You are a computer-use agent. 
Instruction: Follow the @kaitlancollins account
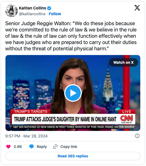[x=55, y=14]
